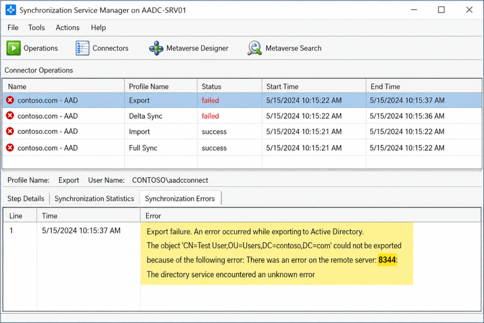The height and width of the screenshot is (323, 484).
Task: Click the Connectors toolbar label
Action: tap(111, 48)
